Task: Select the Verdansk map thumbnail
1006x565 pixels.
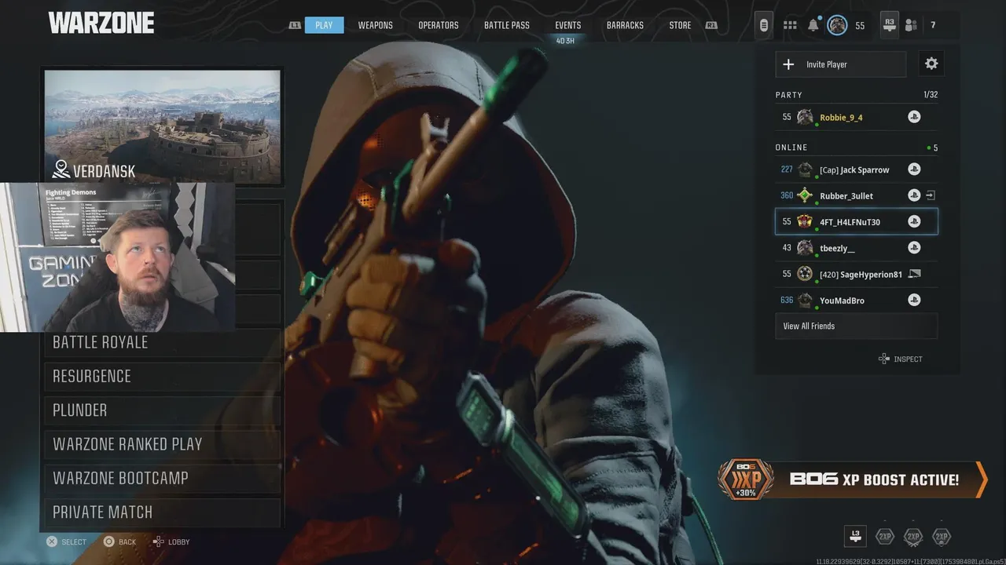Action: coord(163,126)
